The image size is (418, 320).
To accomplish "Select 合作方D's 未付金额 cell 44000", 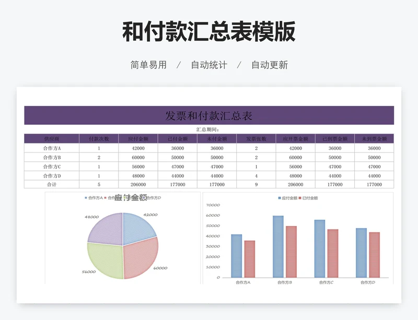I will 217,176.
